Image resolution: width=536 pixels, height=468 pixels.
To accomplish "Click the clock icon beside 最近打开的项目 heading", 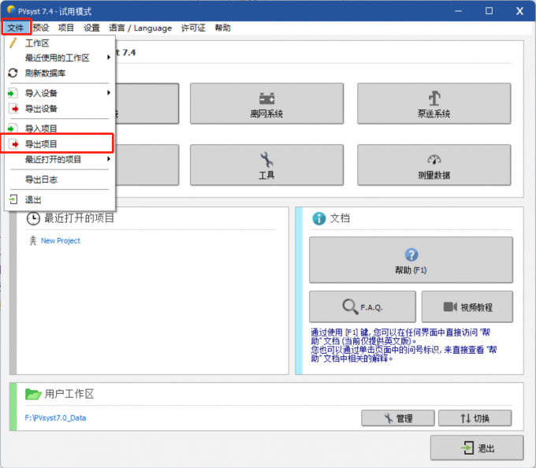I will (33, 218).
